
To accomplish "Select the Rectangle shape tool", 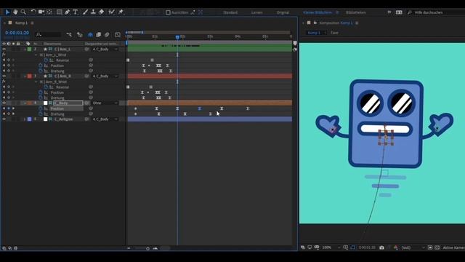I will (x=60, y=12).
